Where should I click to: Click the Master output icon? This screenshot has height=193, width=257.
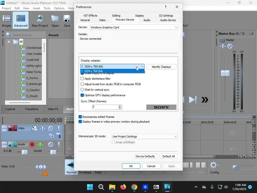click(x=222, y=40)
